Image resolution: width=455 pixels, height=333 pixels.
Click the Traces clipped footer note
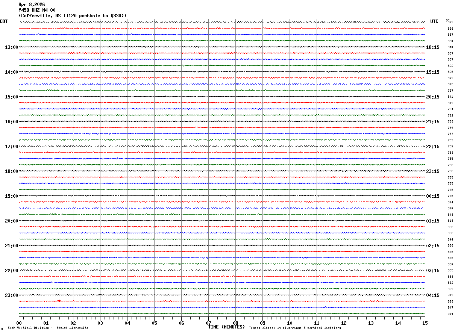[x=295, y=328]
